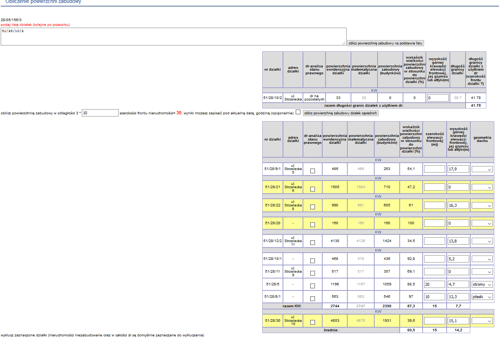
Task: Check the checkbox in the 51/28/21 row
Action: (312, 189)
